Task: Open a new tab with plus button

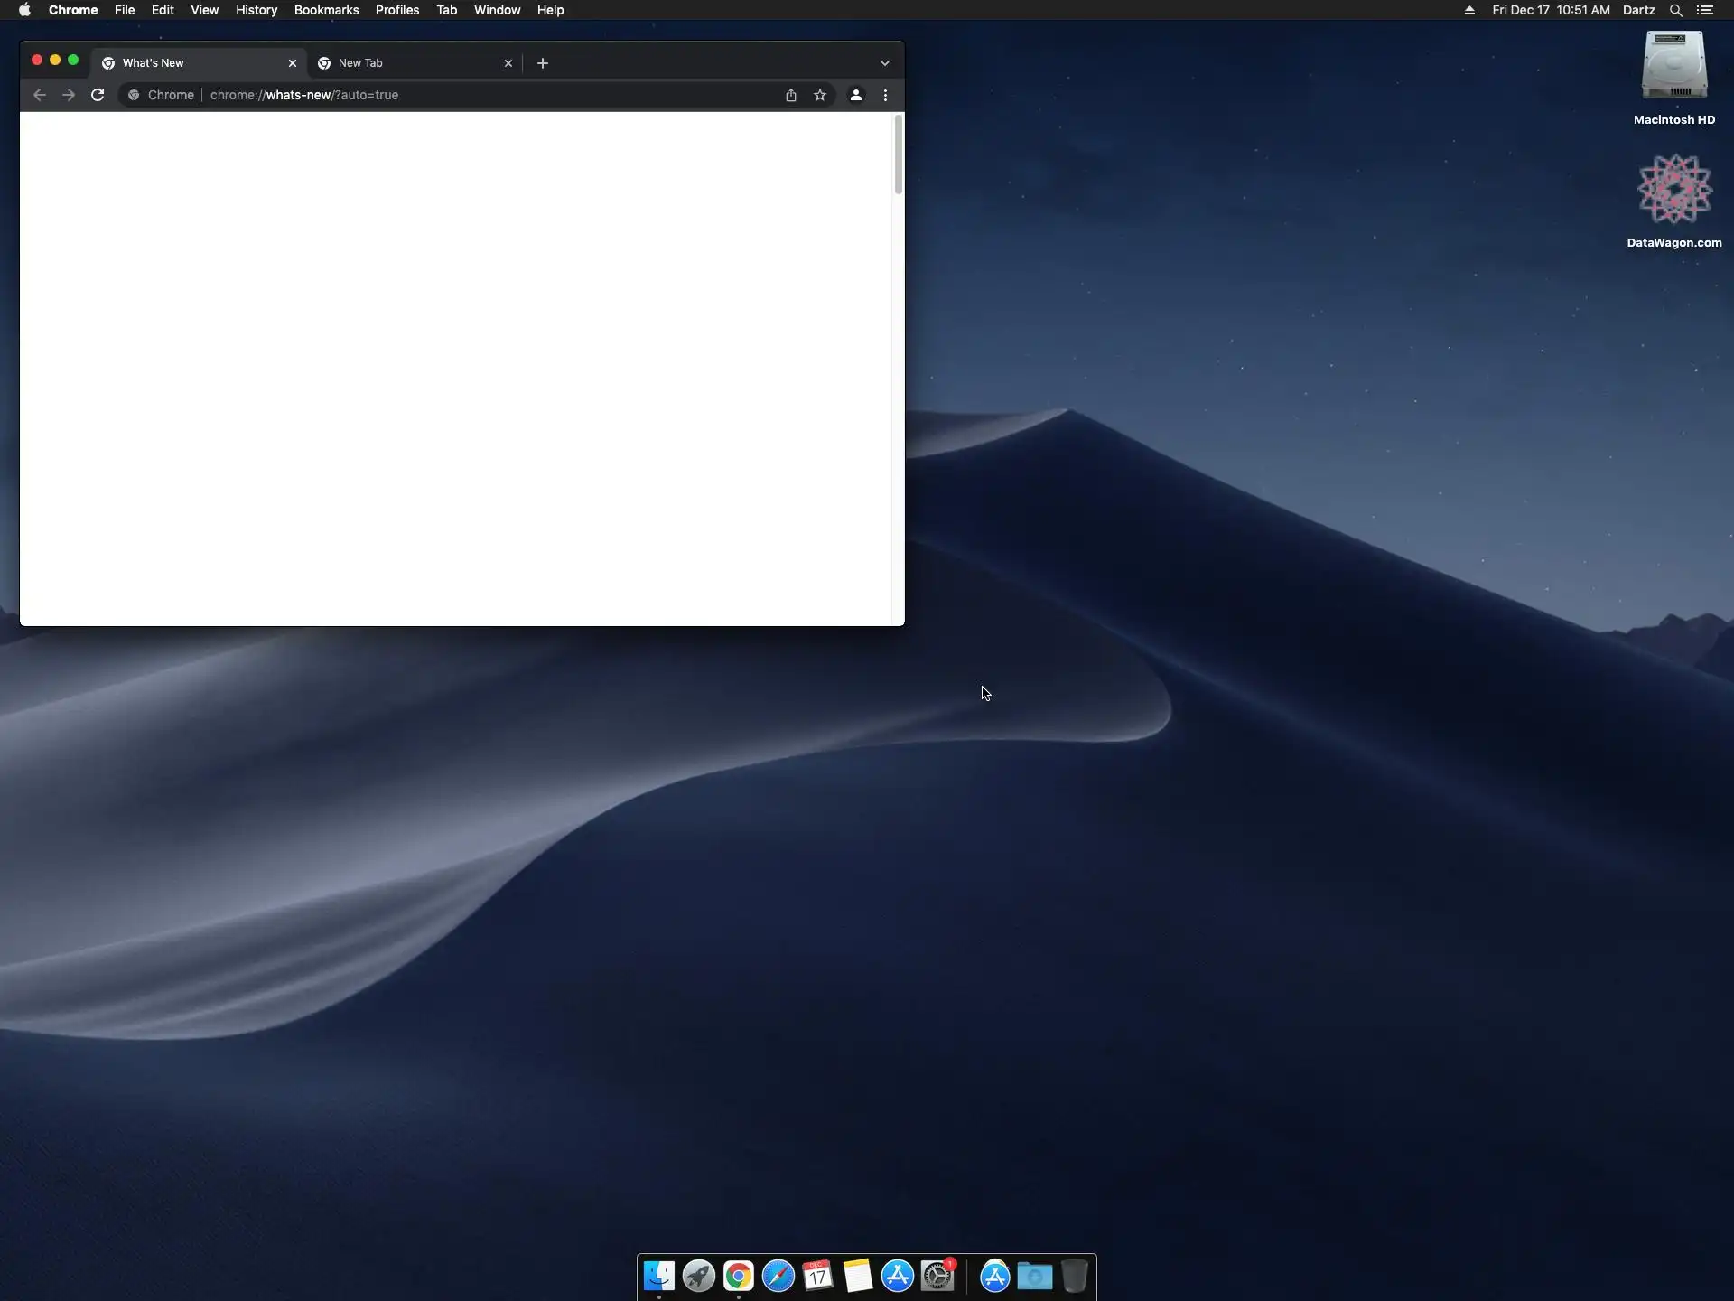Action: pos(543,63)
